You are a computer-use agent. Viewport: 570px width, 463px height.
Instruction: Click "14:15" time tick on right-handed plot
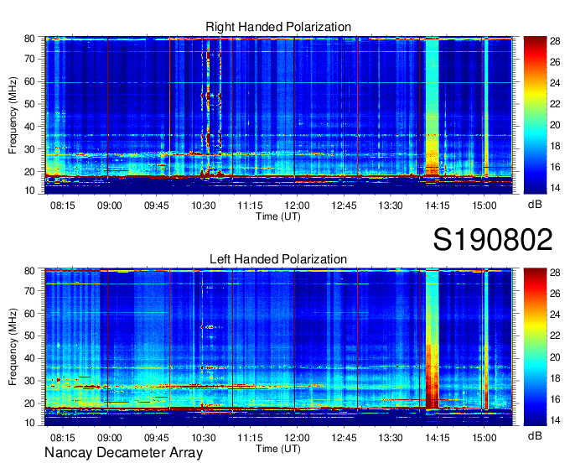point(438,205)
